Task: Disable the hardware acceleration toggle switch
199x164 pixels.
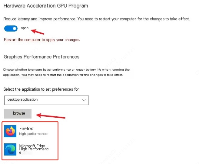Action: click(x=11, y=28)
